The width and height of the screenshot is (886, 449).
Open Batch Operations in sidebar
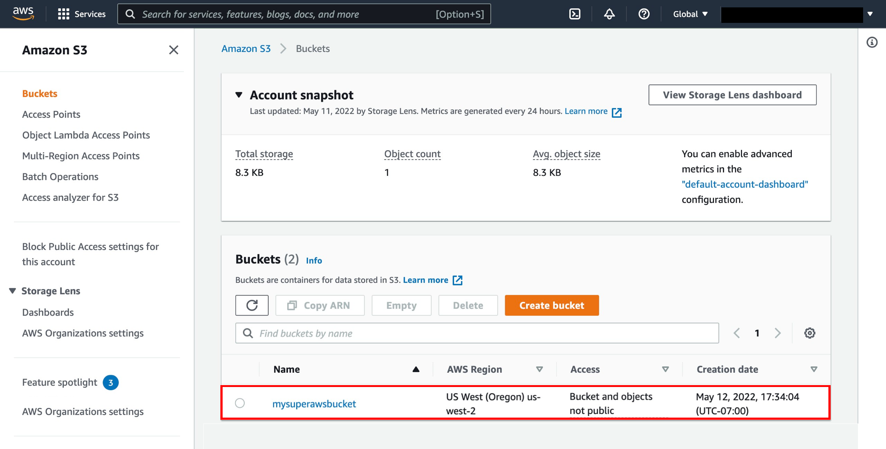pos(60,177)
